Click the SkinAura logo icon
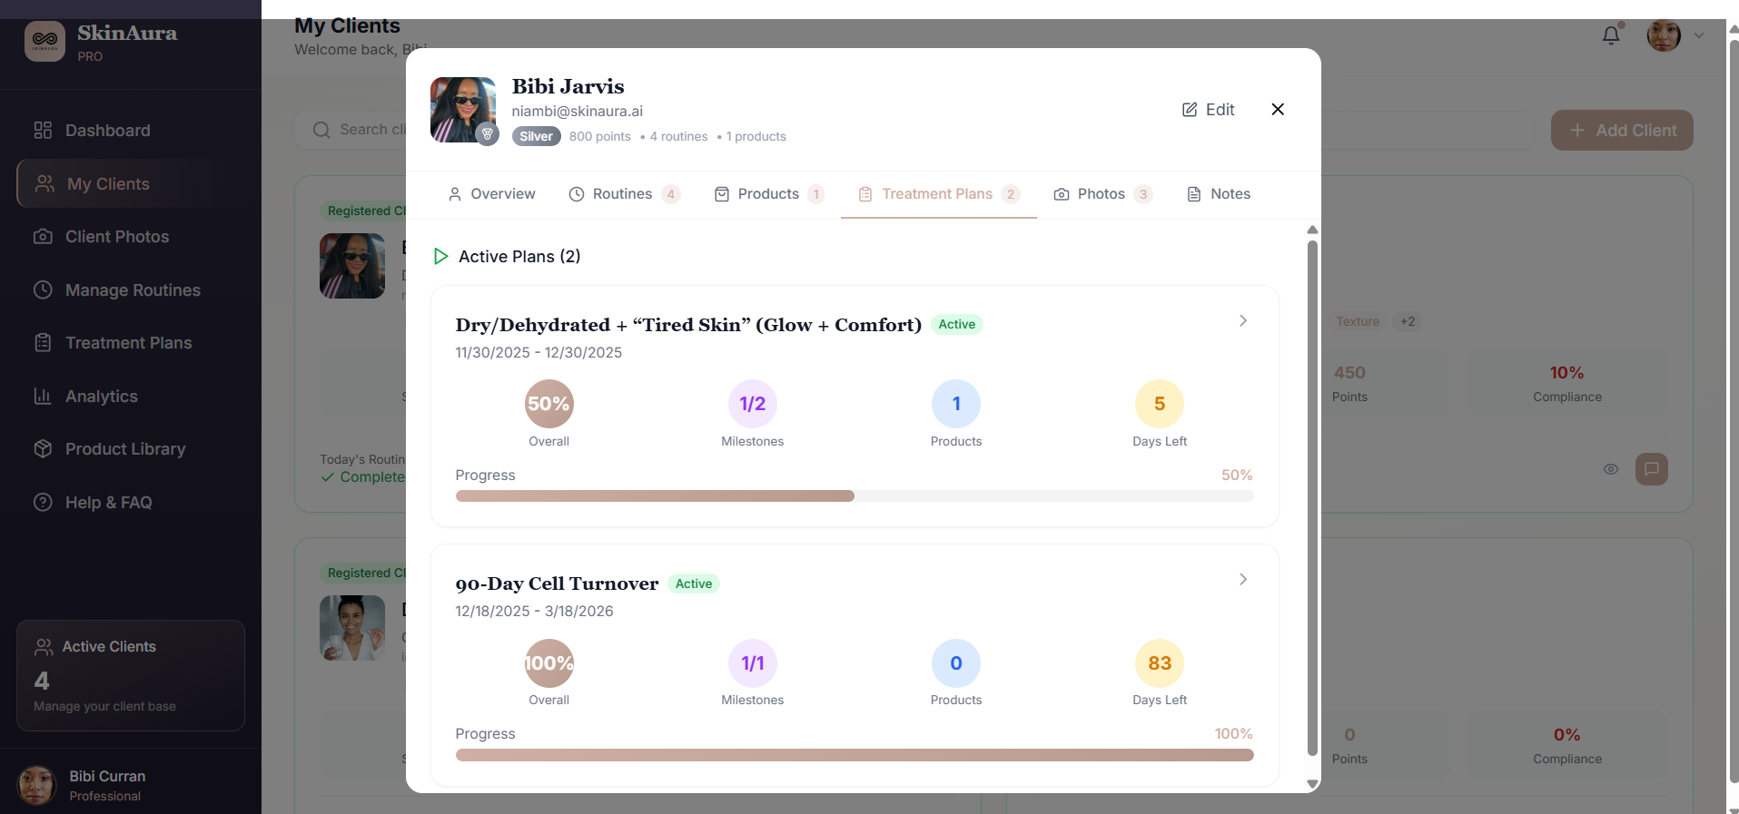The width and height of the screenshot is (1739, 814). point(44,41)
